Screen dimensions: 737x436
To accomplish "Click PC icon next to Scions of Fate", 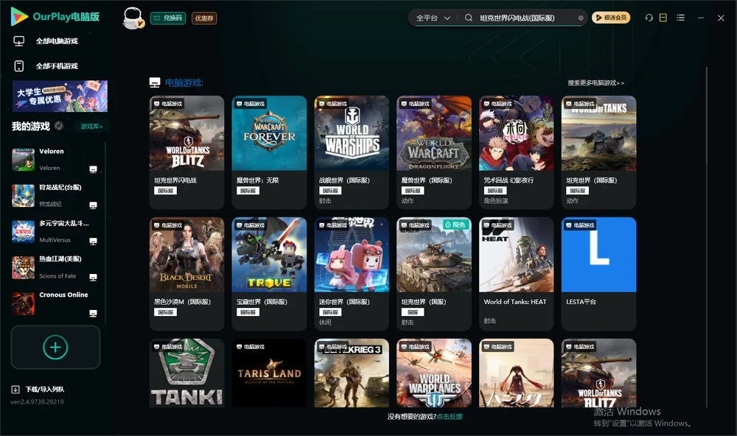I will 93,277.
